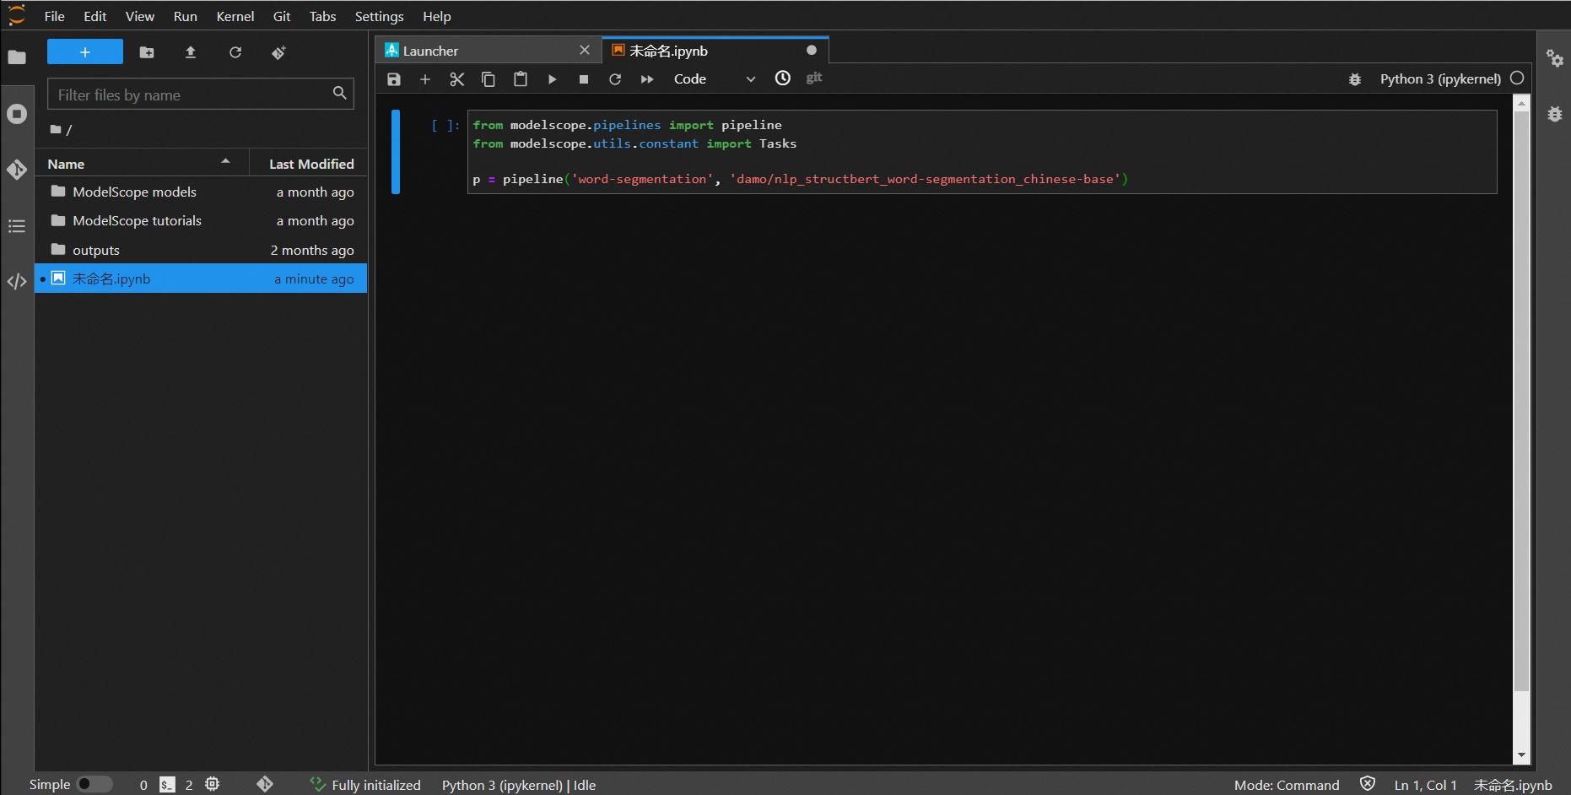Open the Settings menu
This screenshot has height=795, width=1571.
click(379, 16)
